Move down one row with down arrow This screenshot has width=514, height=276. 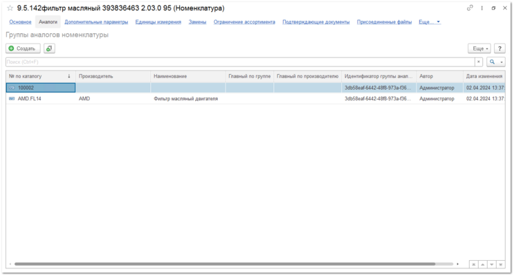coord(491,264)
